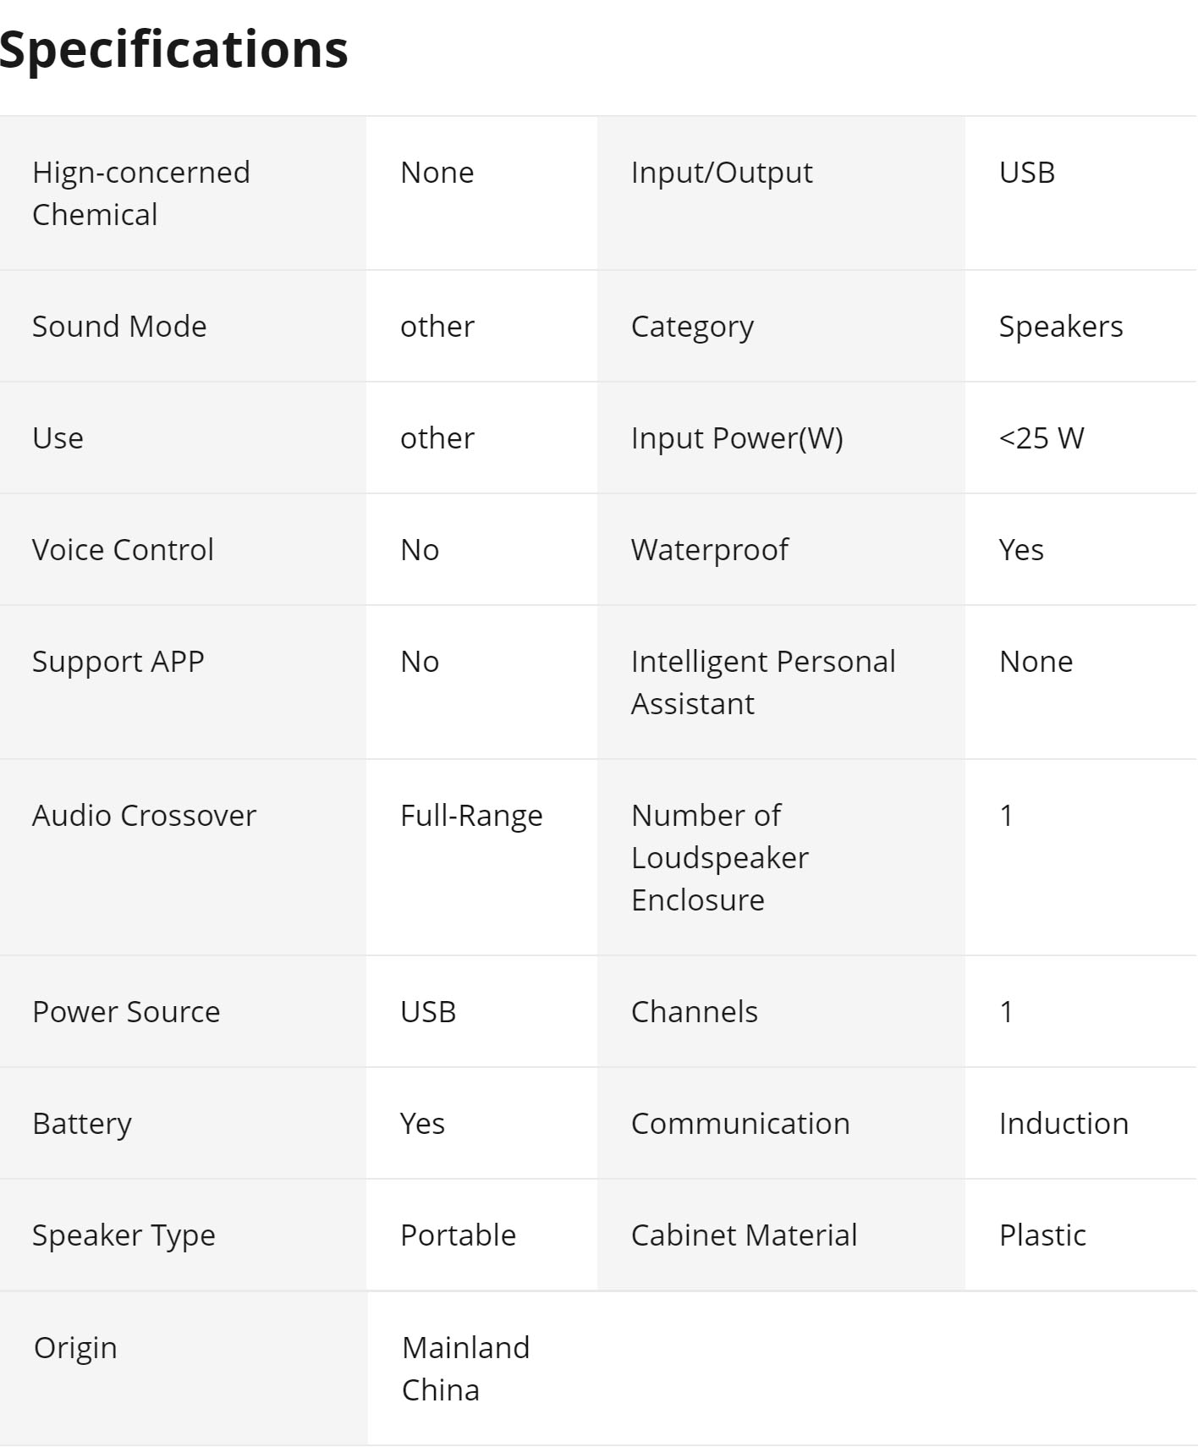Click the Portable speaker type value
1198x1447 pixels.
pos(458,1235)
